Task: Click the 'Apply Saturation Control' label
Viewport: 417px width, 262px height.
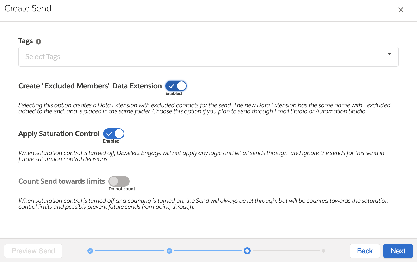Action: click(59, 134)
